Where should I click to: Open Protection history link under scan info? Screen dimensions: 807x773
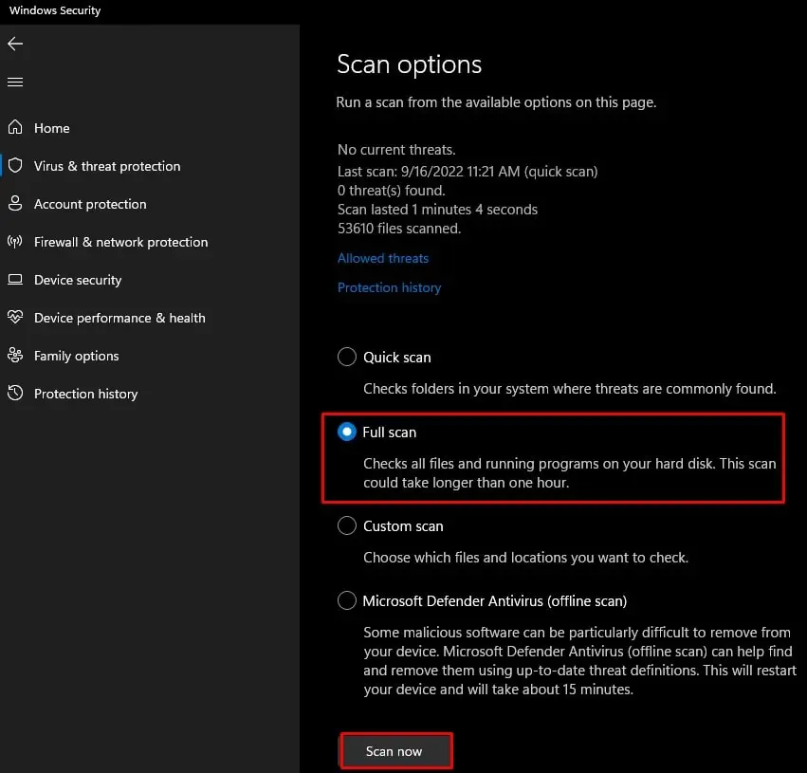click(x=389, y=287)
